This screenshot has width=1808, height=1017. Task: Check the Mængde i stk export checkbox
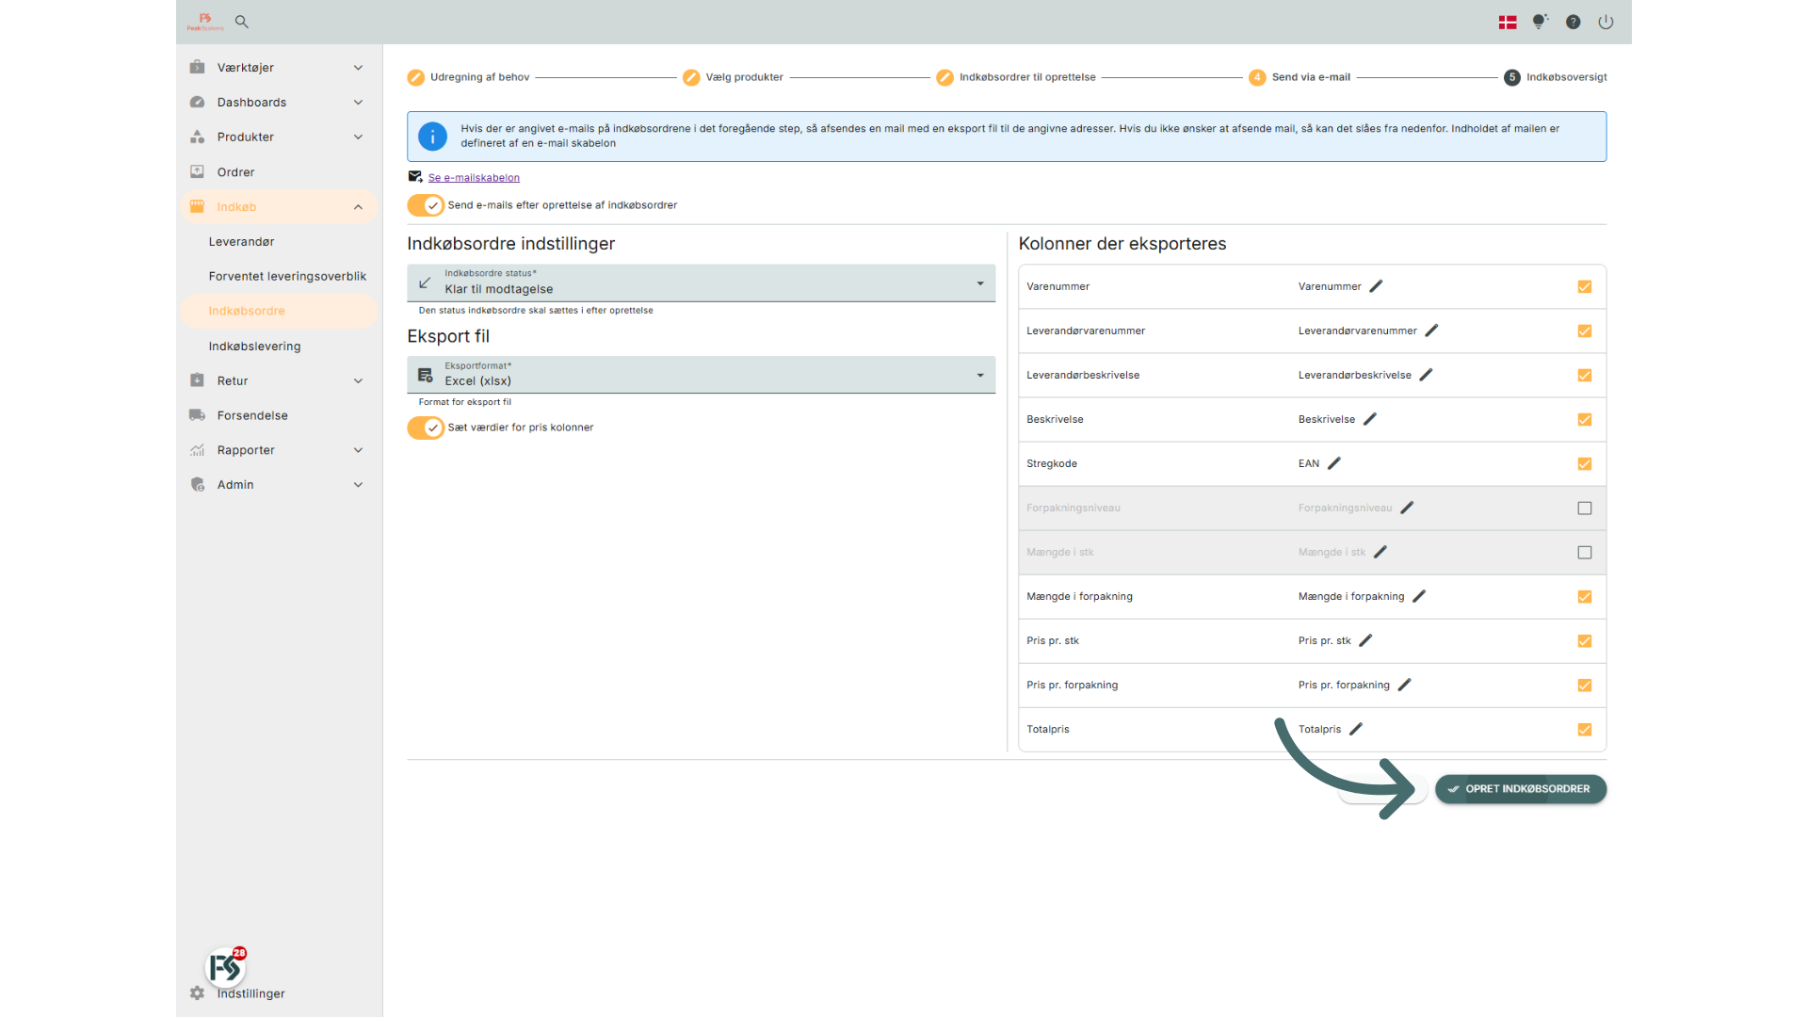coord(1585,552)
